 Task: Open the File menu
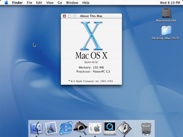(x=29, y=2)
